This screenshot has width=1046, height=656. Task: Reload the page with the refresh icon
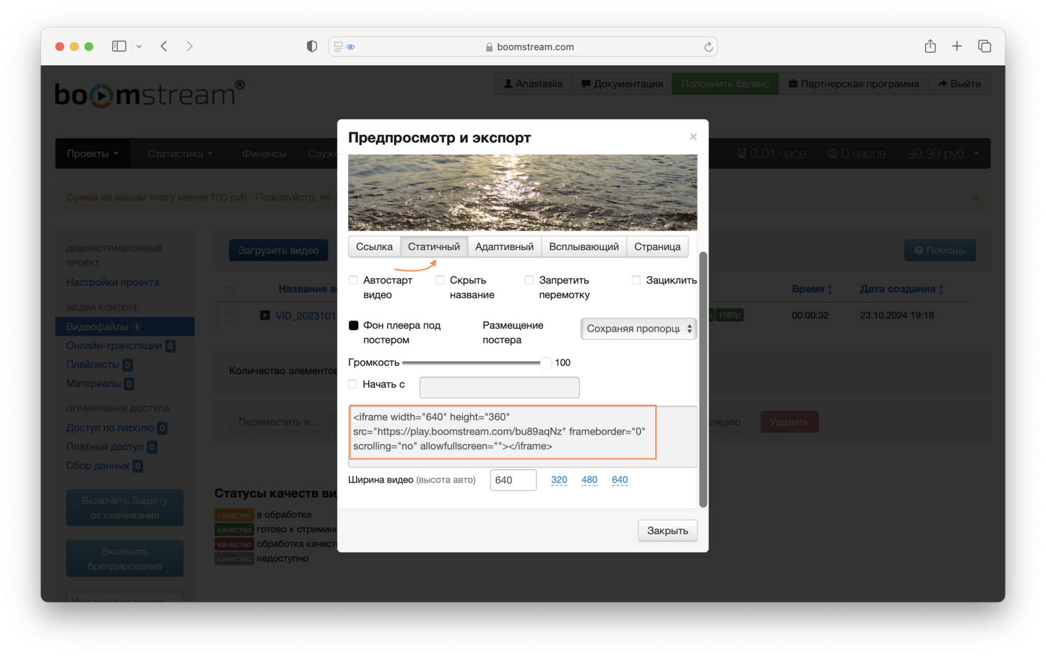pyautogui.click(x=708, y=47)
